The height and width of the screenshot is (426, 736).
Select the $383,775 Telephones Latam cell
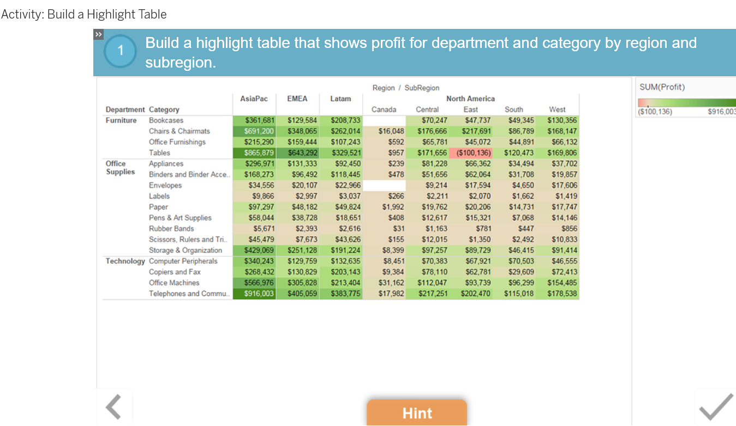[340, 294]
